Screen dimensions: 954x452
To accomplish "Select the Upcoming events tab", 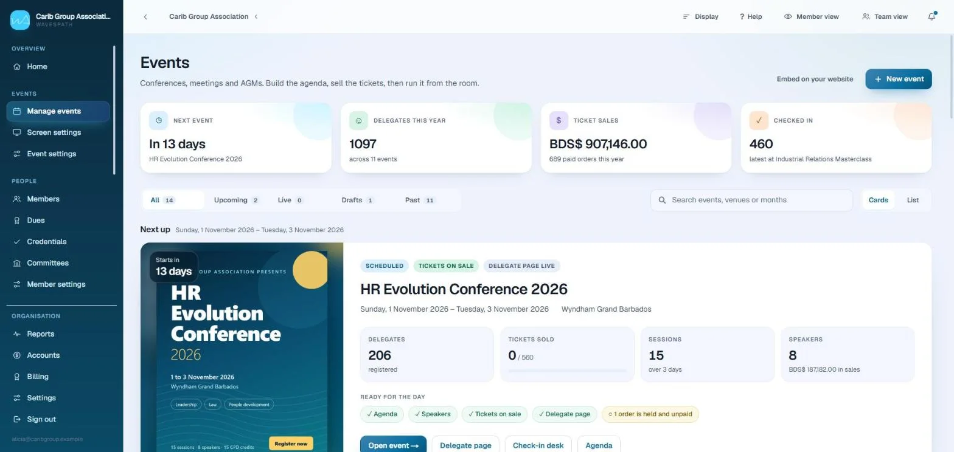I will point(236,200).
